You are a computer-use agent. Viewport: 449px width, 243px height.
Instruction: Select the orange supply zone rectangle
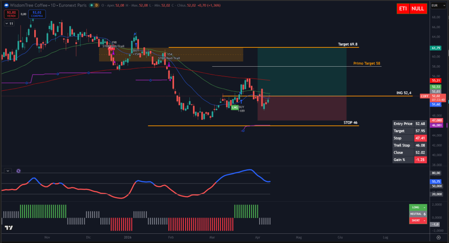pyautogui.click(x=171, y=54)
